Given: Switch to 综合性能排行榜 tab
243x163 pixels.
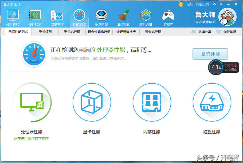Looking at the screenshot, I should click(99, 32).
